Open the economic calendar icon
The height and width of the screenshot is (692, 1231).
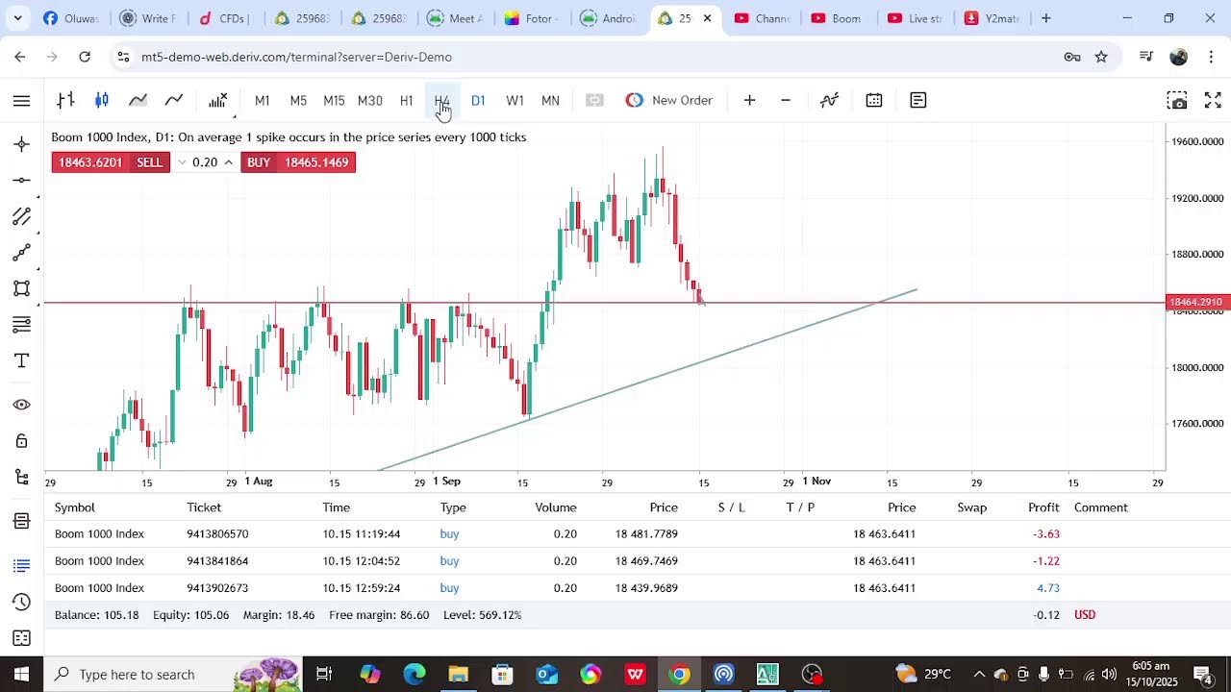(x=874, y=100)
